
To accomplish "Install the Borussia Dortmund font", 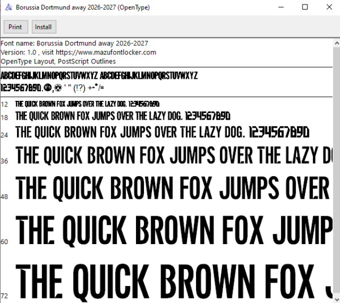I will click(44, 27).
